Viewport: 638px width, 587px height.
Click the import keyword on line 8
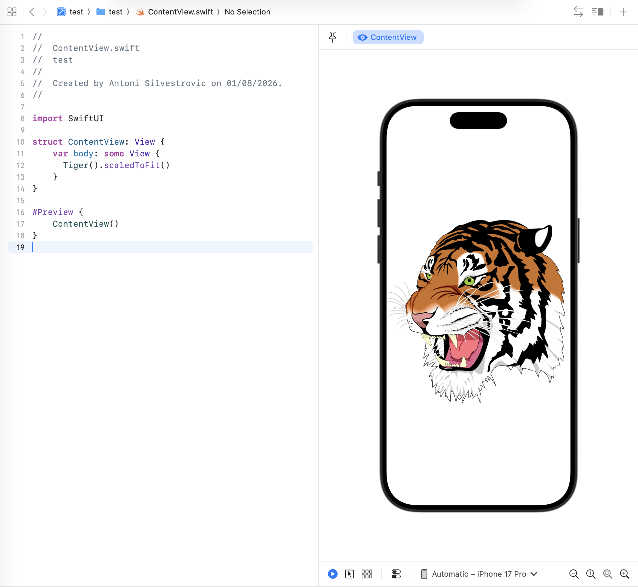click(x=48, y=119)
